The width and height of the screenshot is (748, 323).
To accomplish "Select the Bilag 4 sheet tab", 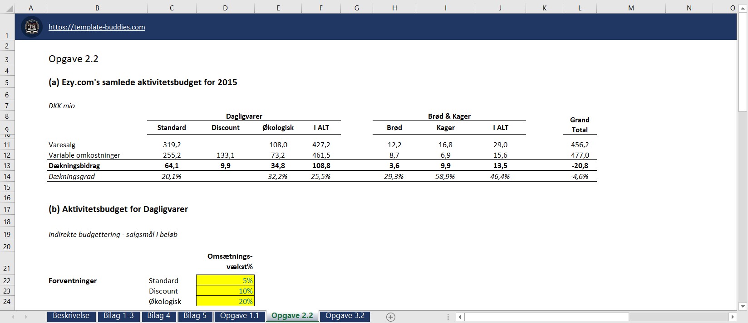I will click(158, 316).
